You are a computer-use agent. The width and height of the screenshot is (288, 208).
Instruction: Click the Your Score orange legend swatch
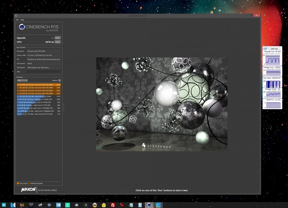tap(18, 183)
